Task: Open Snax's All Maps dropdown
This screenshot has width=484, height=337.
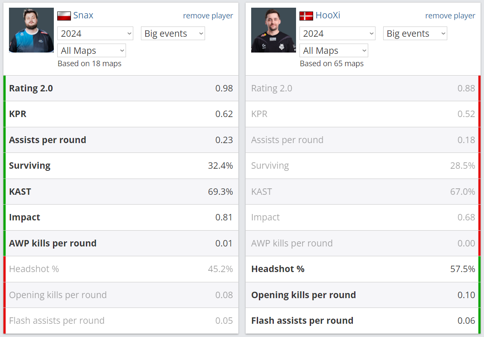Action: [x=92, y=50]
